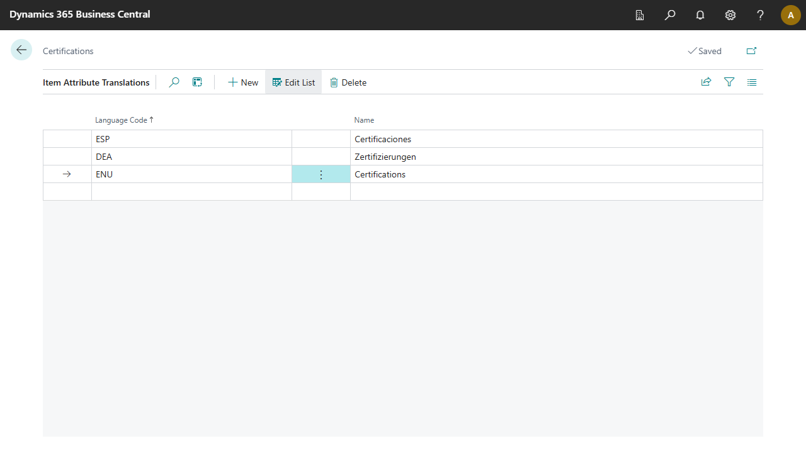The height and width of the screenshot is (453, 806).
Task: Open Tell Me search magnifier in header
Action: coord(670,15)
